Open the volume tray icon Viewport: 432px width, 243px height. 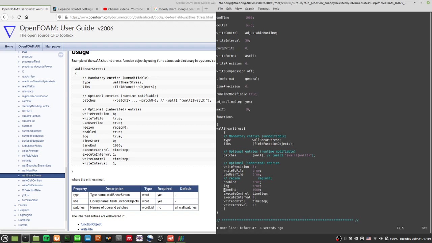tap(381, 239)
